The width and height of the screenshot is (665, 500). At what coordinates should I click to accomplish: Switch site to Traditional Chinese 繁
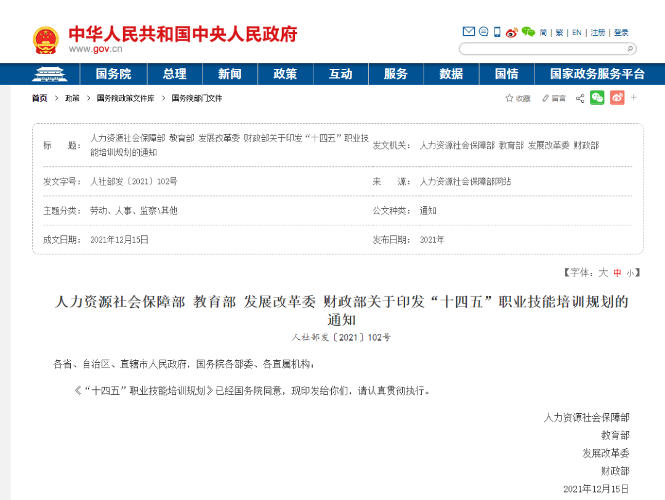pyautogui.click(x=559, y=33)
